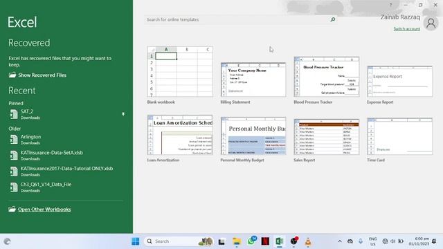Open Task View from the taskbar
Image resolution: width=443 pixels, height=249 pixels.
(221, 241)
